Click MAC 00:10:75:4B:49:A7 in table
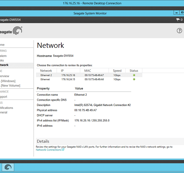Image resolution: width=184 pixels, height=173 pixels. click(94, 75)
